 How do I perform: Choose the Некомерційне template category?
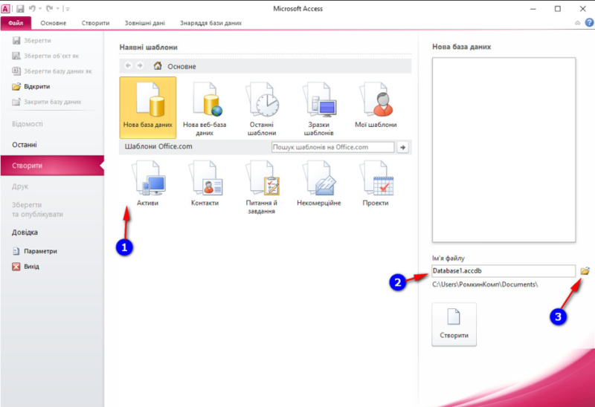tap(318, 183)
